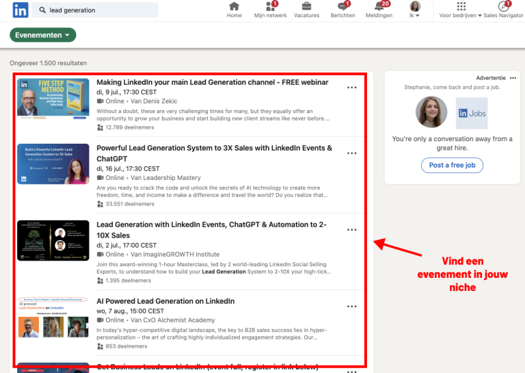Viewport: 525px width, 373px height.
Task: Click the Ongeveer 1.500 resultaten text
Action: [49, 63]
